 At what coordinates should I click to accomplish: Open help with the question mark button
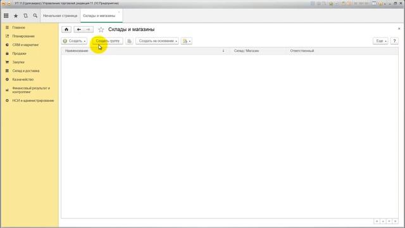point(394,41)
